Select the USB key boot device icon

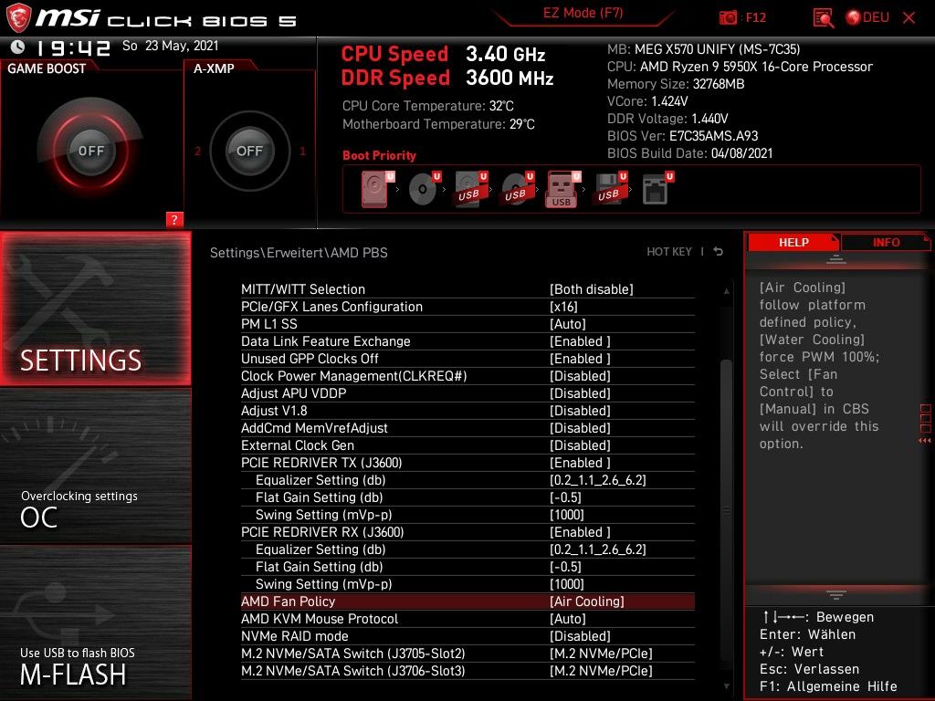click(562, 189)
